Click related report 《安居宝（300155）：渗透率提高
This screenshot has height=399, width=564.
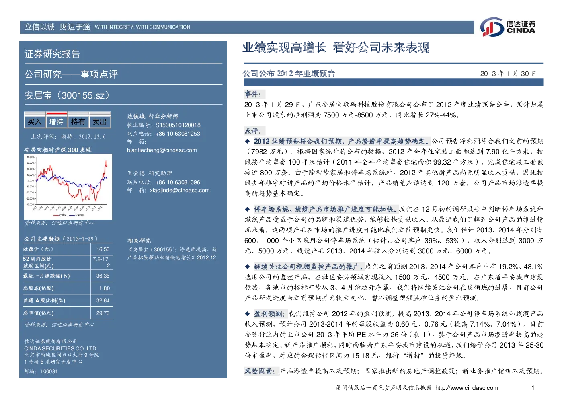click(x=172, y=253)
